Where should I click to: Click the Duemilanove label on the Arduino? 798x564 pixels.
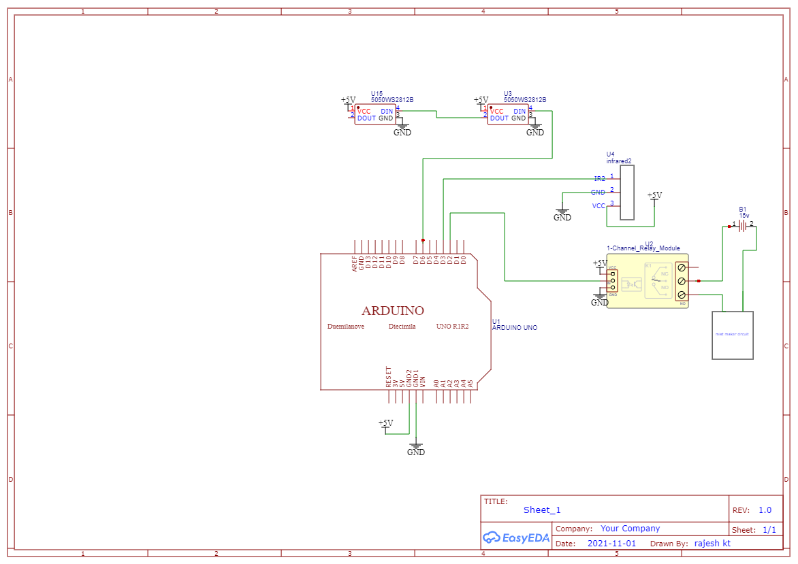tap(346, 327)
